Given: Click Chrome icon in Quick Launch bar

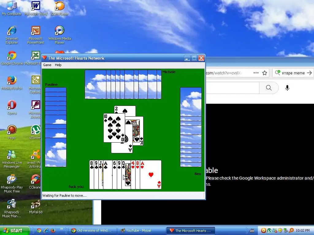Looking at the screenshot, I should coord(39,230).
